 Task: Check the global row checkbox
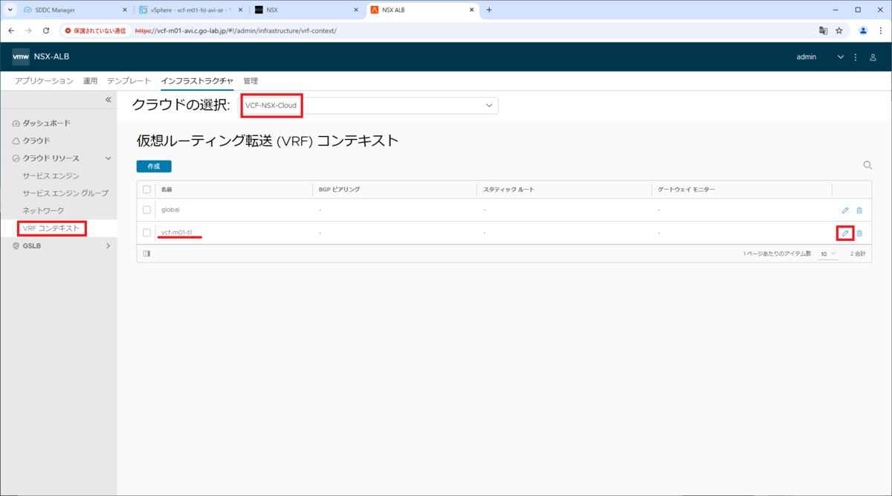click(x=146, y=210)
